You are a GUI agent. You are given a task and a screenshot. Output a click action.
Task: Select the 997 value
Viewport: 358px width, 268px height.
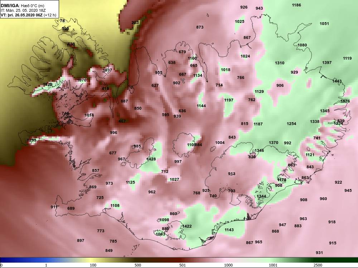click(x=178, y=162)
